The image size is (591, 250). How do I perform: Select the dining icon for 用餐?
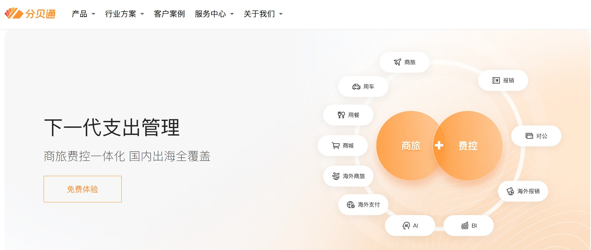click(341, 115)
